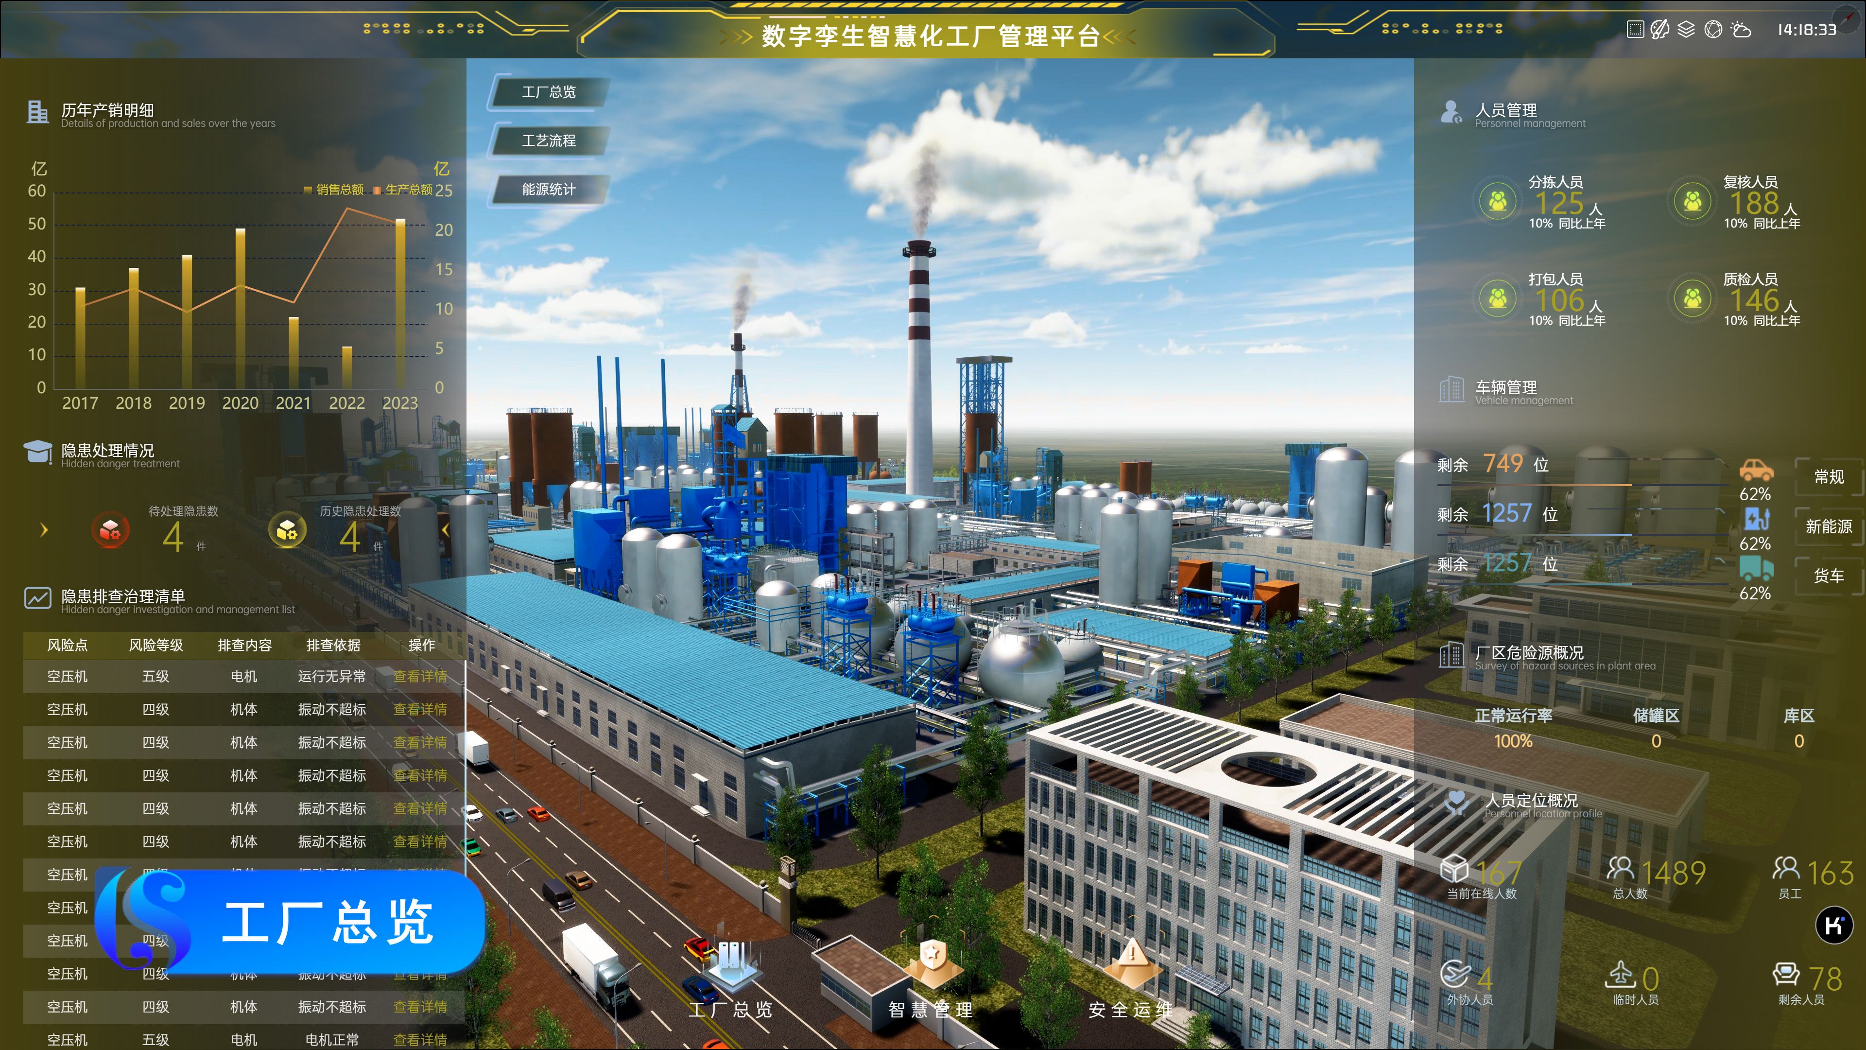Click the 剩余人员 icon
1866x1050 pixels.
point(1786,974)
